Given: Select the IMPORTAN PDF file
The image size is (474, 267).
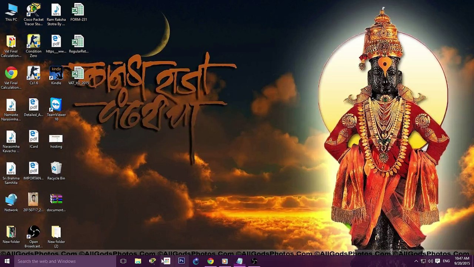Looking at the screenshot, I should click(x=33, y=172).
